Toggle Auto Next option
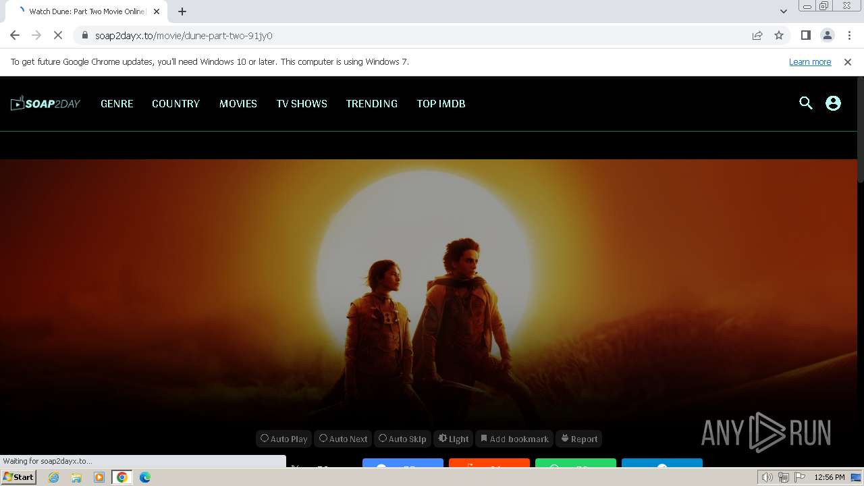The image size is (864, 486). [x=343, y=439]
